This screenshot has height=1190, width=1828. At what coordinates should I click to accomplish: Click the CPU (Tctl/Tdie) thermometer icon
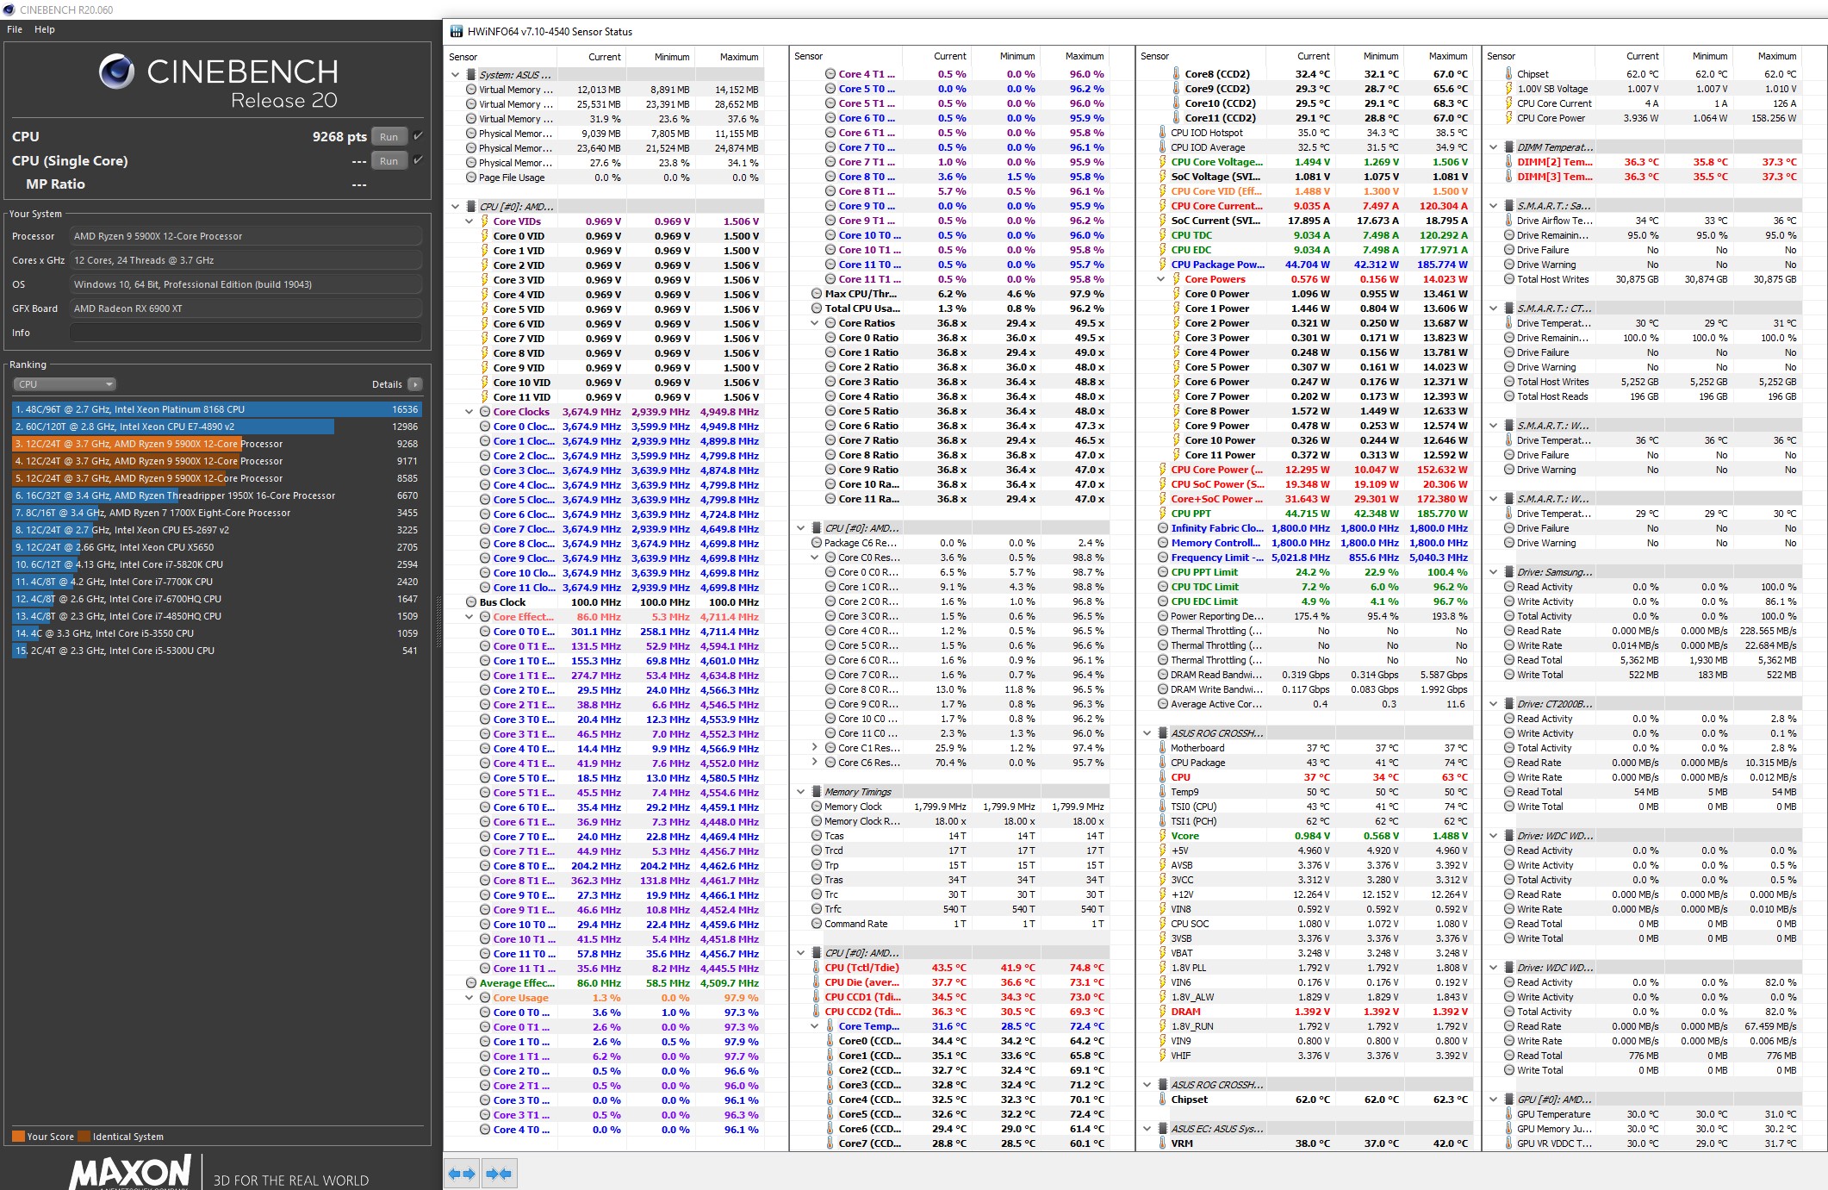click(816, 968)
